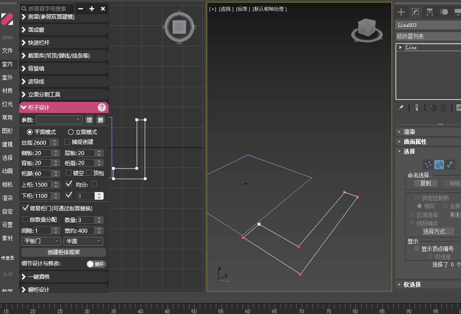461x314 pixels.
Task: Open the 室外 sidebar tab
Action: point(7,77)
